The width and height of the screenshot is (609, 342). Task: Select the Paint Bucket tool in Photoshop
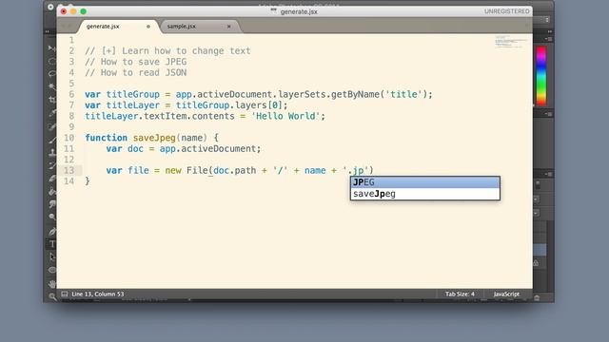click(x=51, y=192)
